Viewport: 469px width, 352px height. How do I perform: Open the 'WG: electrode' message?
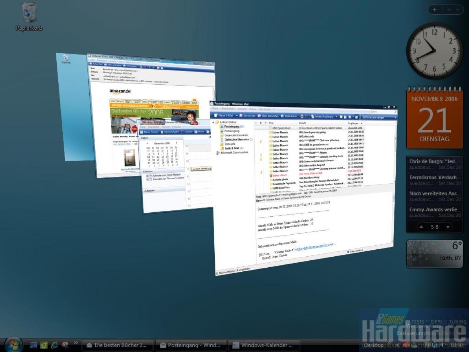[x=307, y=136]
